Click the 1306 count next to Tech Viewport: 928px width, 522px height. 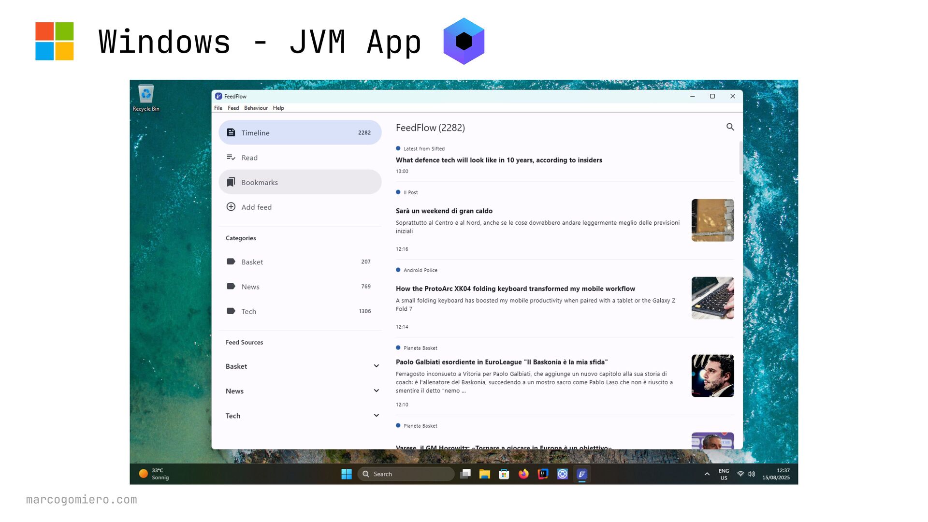pos(365,311)
